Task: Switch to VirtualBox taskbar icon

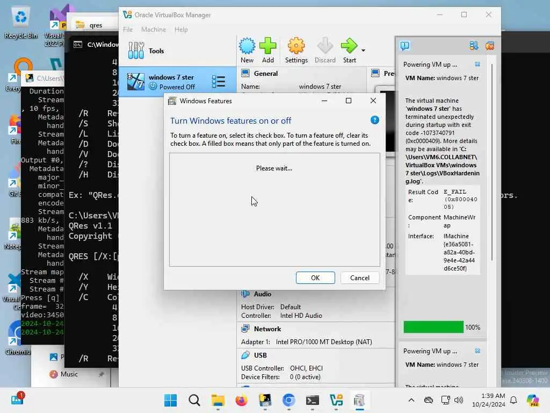Action: [336, 400]
